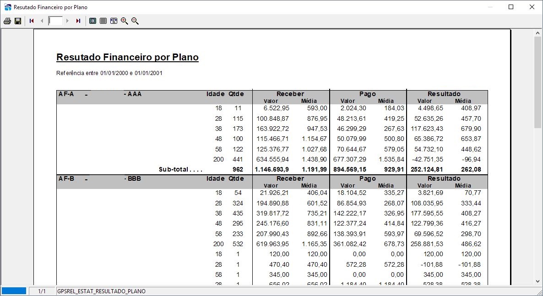543x296 pixels.
Task: Select the value 194.890,88
Action: click(x=272, y=203)
